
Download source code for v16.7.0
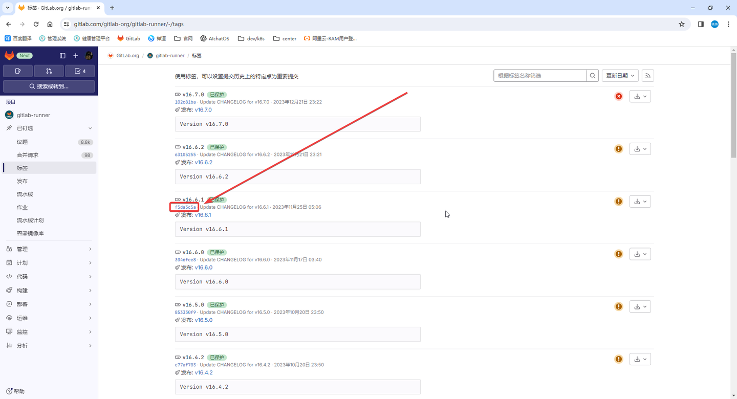[637, 96]
